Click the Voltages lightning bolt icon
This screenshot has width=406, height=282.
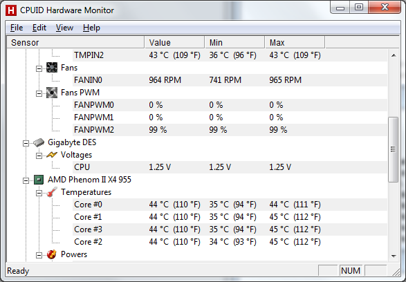(52, 155)
